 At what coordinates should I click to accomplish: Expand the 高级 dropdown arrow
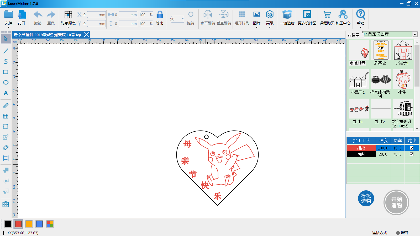coord(270,27)
